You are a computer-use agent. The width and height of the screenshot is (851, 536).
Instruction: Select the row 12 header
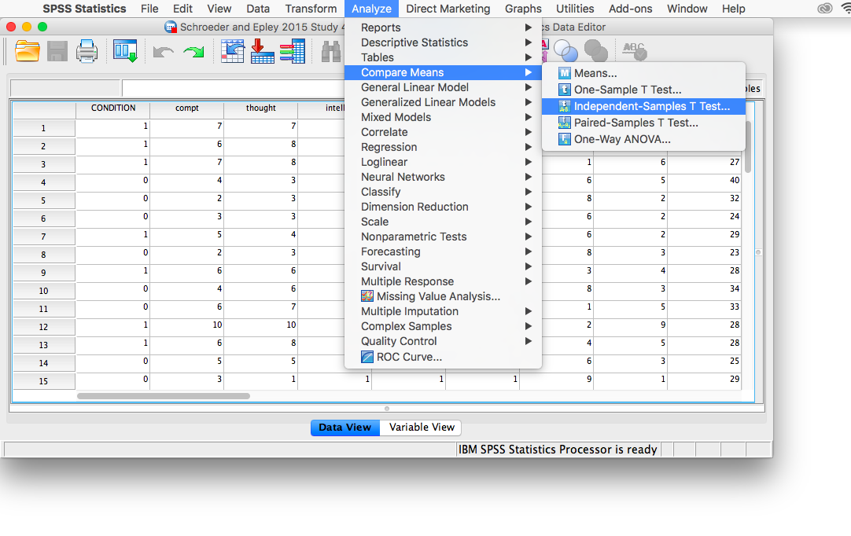[43, 327]
